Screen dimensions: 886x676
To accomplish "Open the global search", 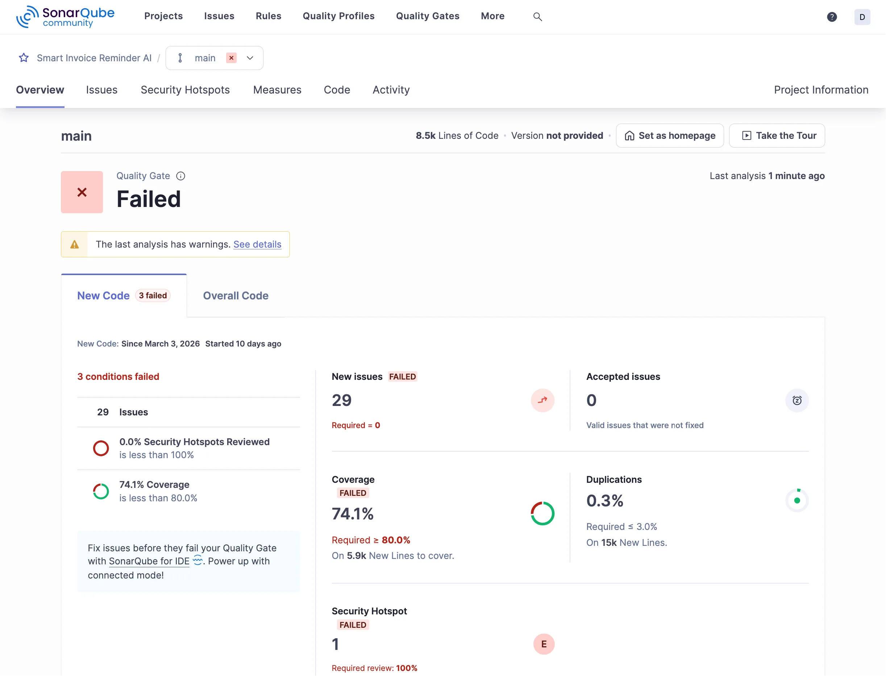I will (538, 17).
